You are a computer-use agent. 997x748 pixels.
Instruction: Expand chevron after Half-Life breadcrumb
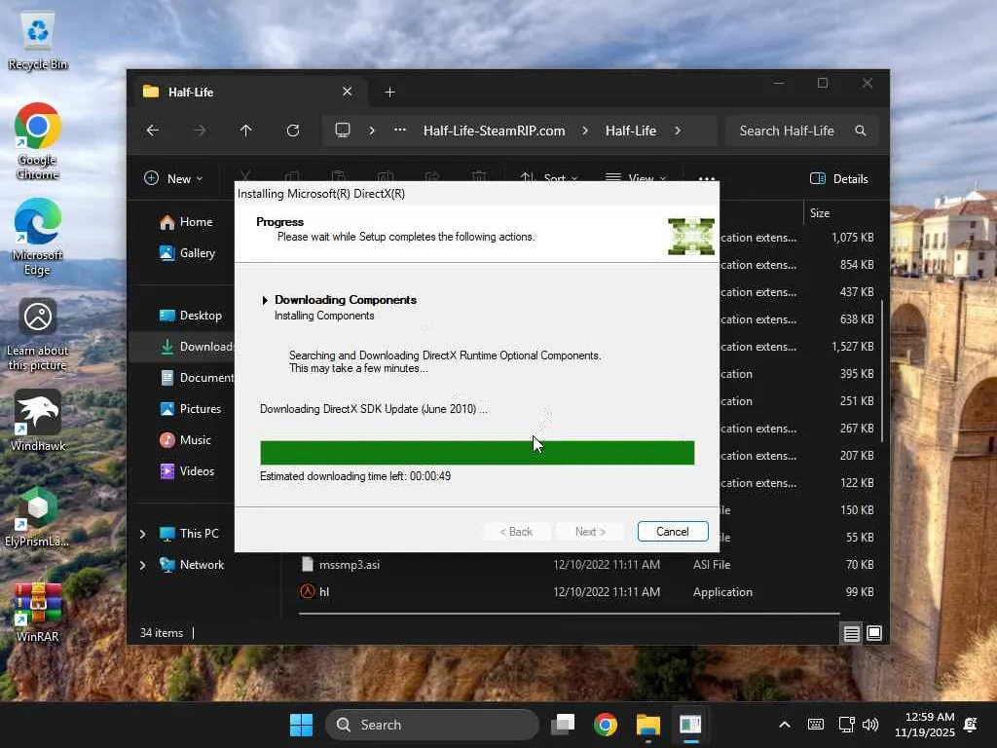(678, 131)
